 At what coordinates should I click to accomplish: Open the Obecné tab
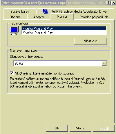click(x=15, y=17)
